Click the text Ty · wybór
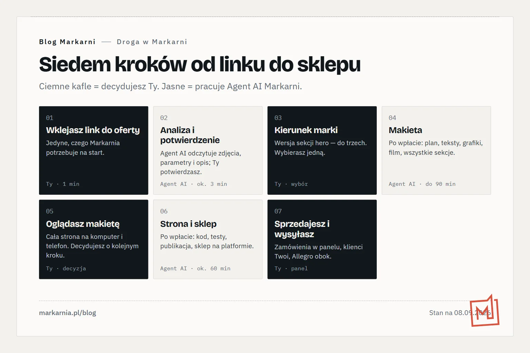 (x=291, y=184)
